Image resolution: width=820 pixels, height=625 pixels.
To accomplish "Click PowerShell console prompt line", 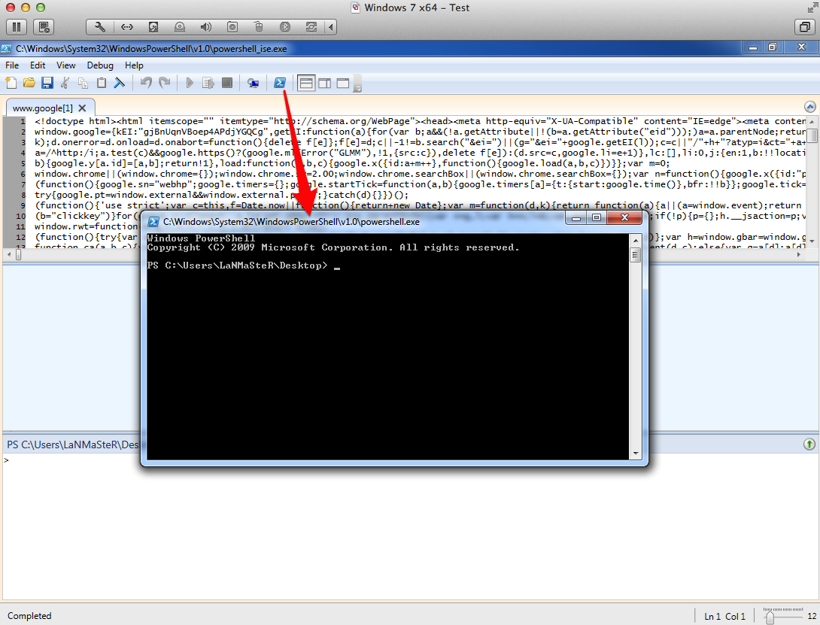I will (x=244, y=265).
